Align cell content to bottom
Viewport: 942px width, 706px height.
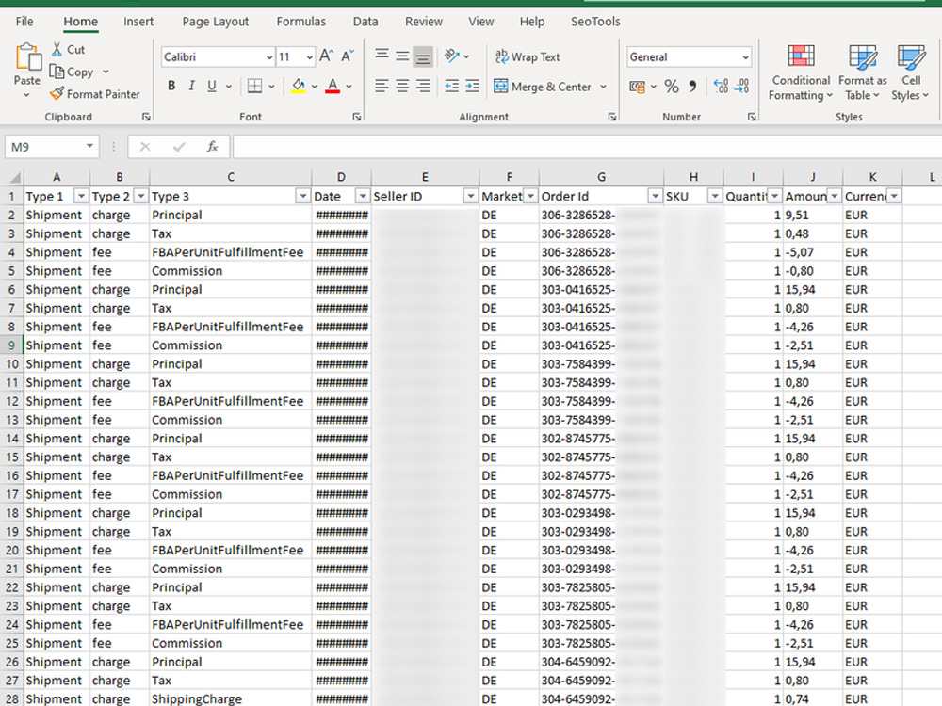click(x=423, y=57)
